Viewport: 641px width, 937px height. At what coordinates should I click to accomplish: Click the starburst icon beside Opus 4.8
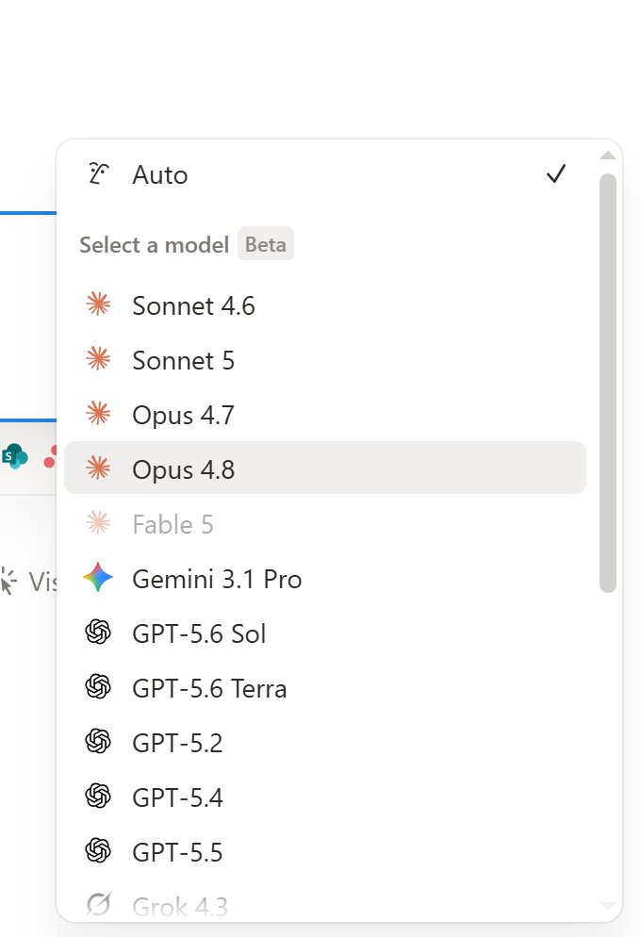click(99, 468)
